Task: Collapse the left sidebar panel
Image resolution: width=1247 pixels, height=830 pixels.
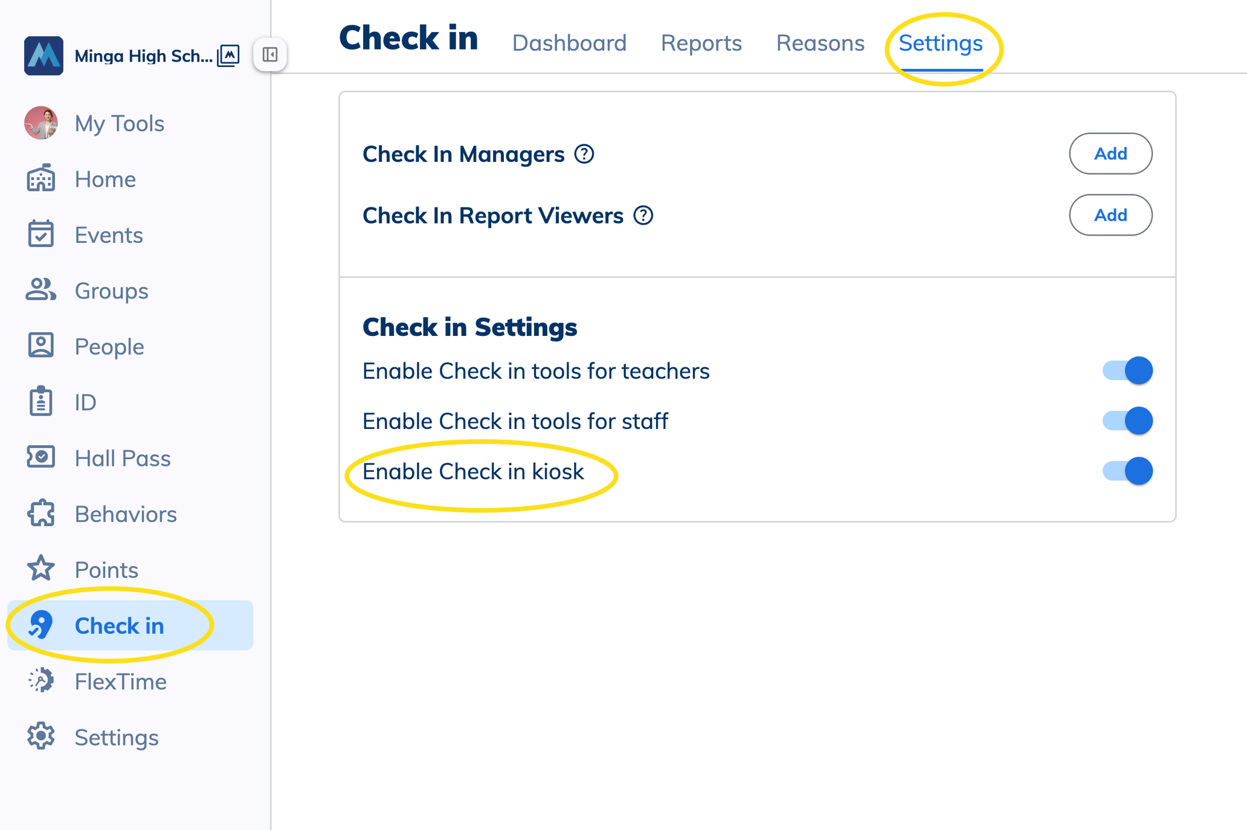Action: tap(270, 54)
